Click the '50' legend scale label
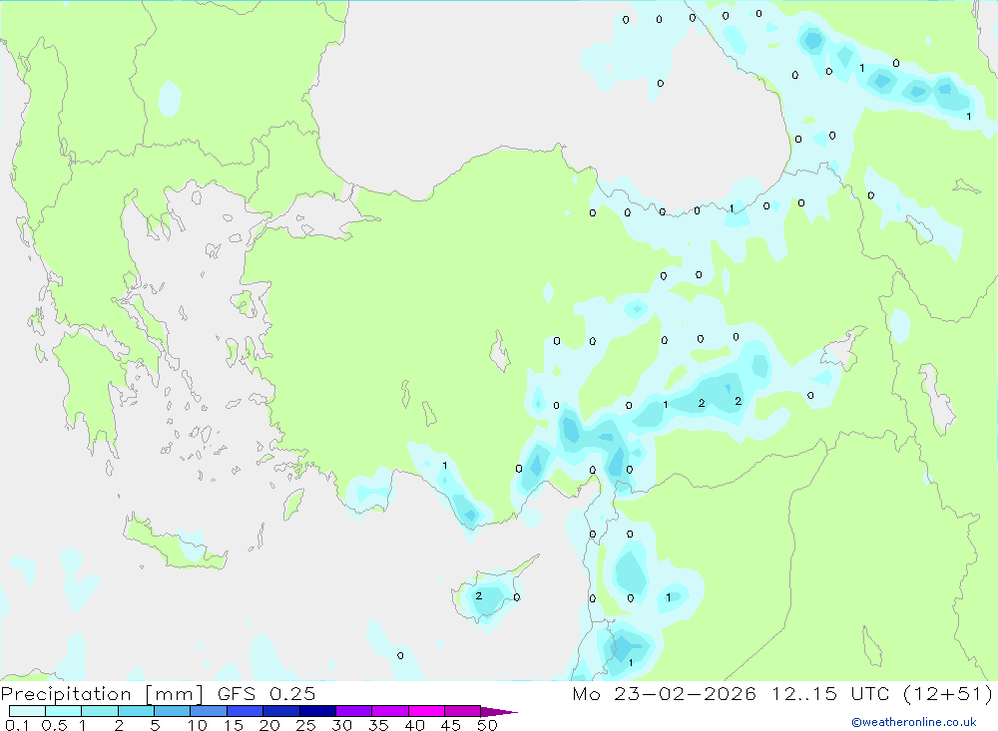The width and height of the screenshot is (998, 731). tap(487, 725)
